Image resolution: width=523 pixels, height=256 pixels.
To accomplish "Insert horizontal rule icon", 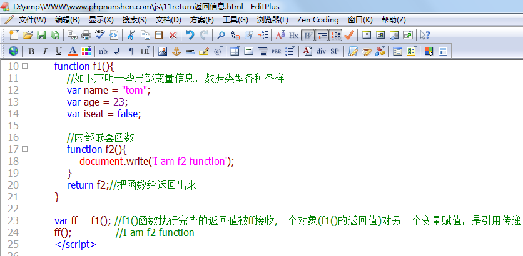I will (x=190, y=51).
